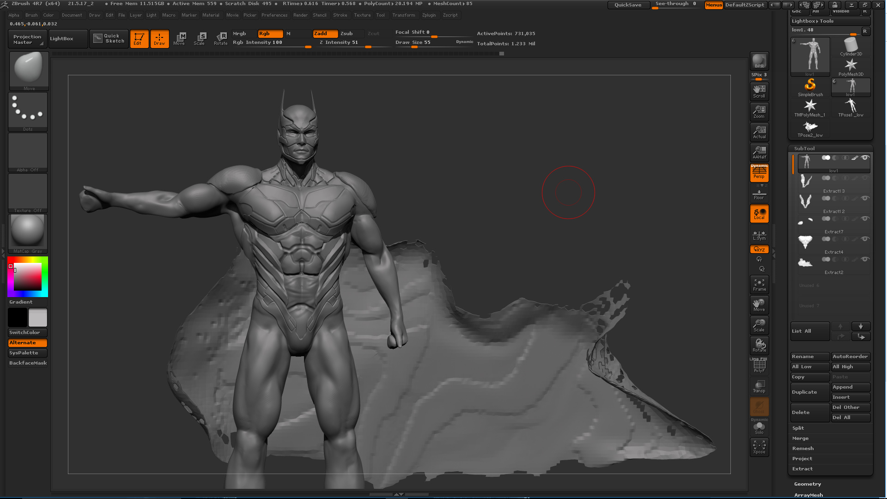Select the light gray main color swatch
The width and height of the screenshot is (887, 499).
pyautogui.click(x=37, y=317)
